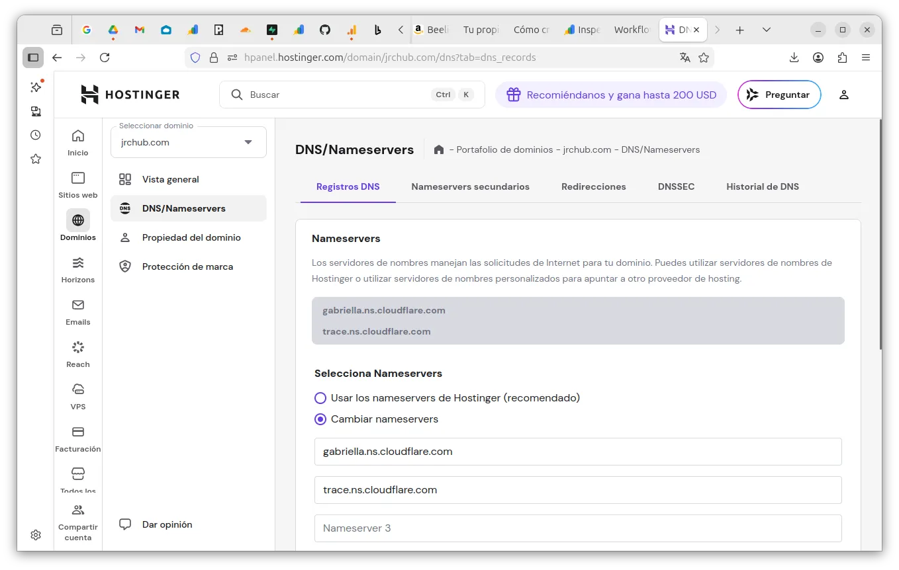This screenshot has width=899, height=570.
Task: Open Horizons in the left sidebar
Action: (78, 269)
